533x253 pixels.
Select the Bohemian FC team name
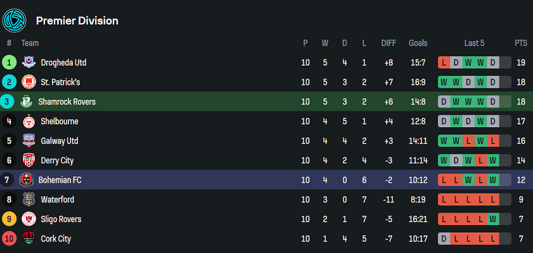pos(60,180)
